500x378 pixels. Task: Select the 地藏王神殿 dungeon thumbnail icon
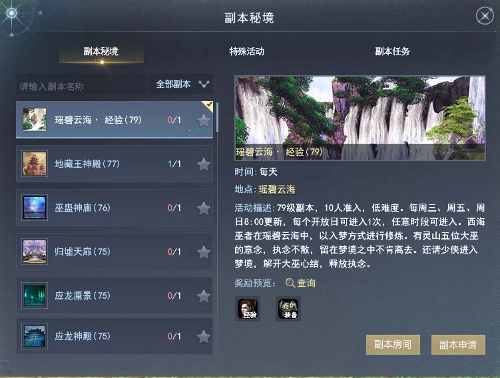pos(35,164)
